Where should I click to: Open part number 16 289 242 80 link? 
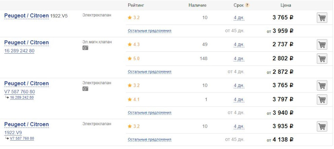19,51
